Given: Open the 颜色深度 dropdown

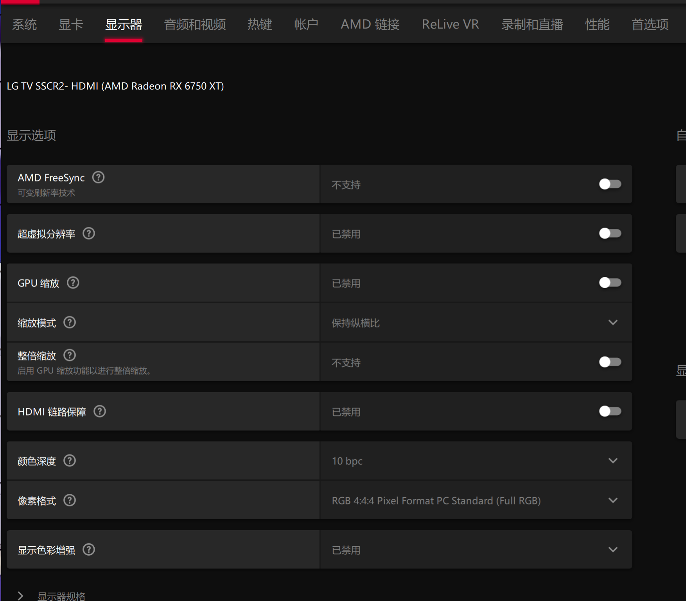Looking at the screenshot, I should 613,460.
